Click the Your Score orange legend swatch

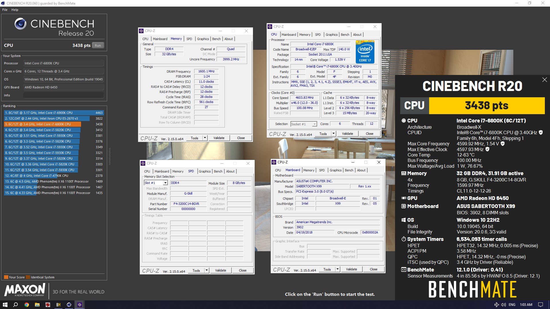[x=6, y=277]
